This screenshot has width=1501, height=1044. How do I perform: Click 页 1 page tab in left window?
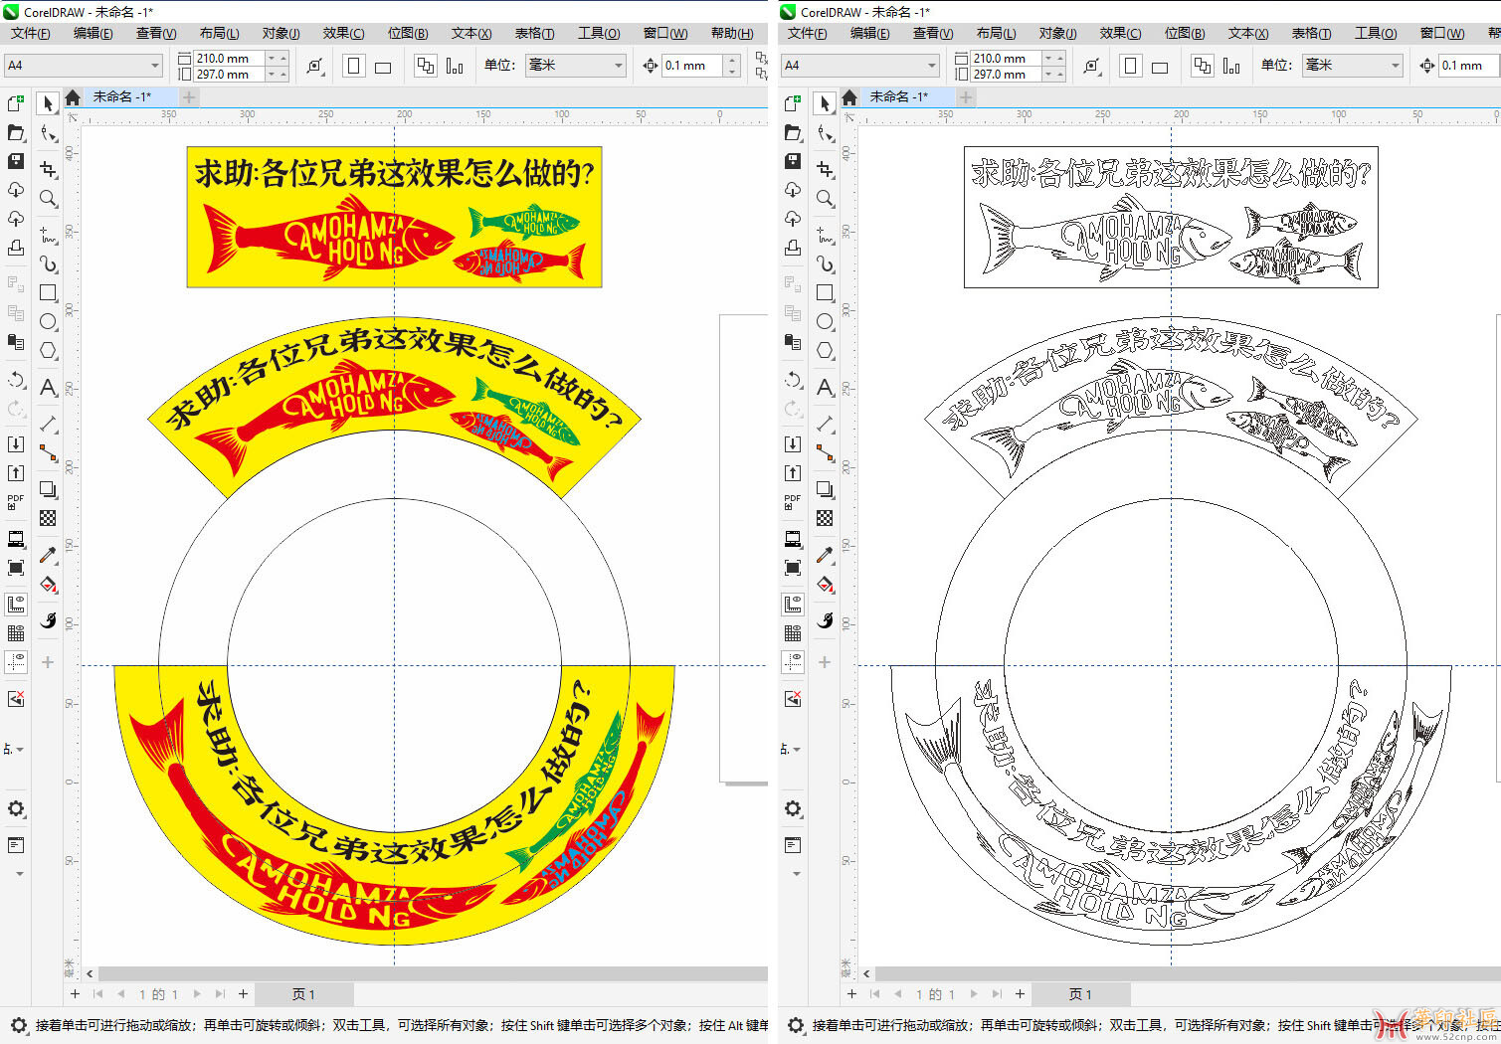tap(303, 994)
